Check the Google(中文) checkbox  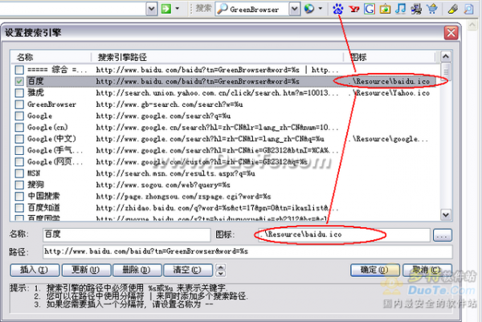19,139
